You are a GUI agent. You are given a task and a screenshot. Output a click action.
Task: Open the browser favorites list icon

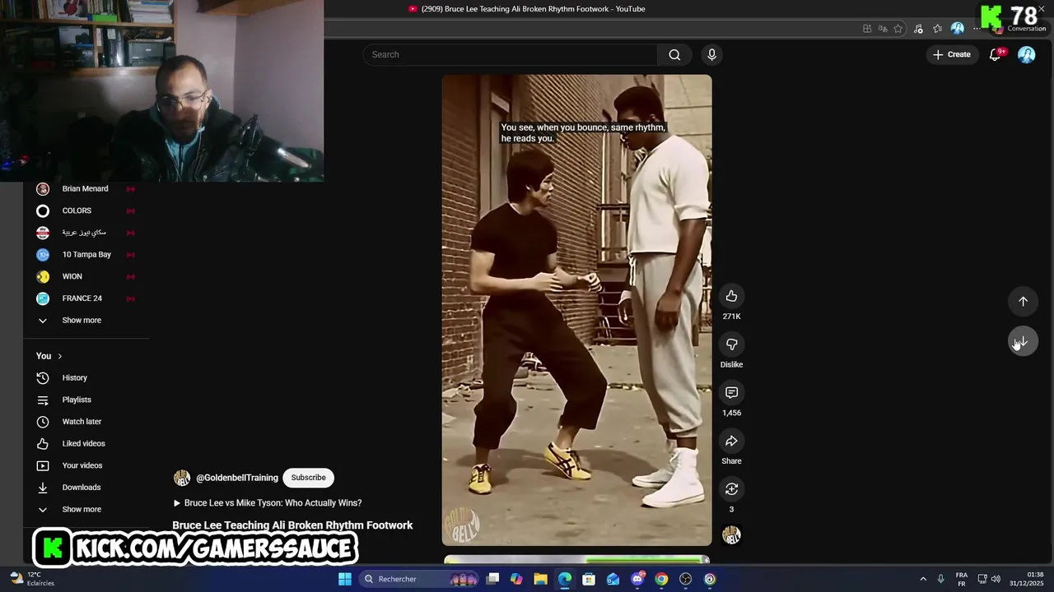tap(937, 29)
